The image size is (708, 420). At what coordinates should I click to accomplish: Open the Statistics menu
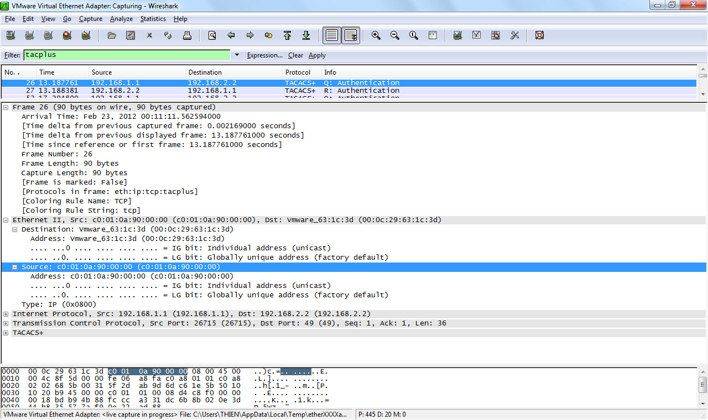click(x=153, y=19)
